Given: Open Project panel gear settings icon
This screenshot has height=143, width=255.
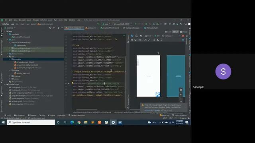Looking at the screenshot, I should point(59,28).
